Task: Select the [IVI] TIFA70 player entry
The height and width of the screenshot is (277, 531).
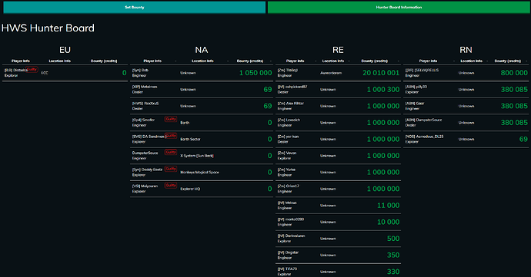Action: (x=287, y=272)
